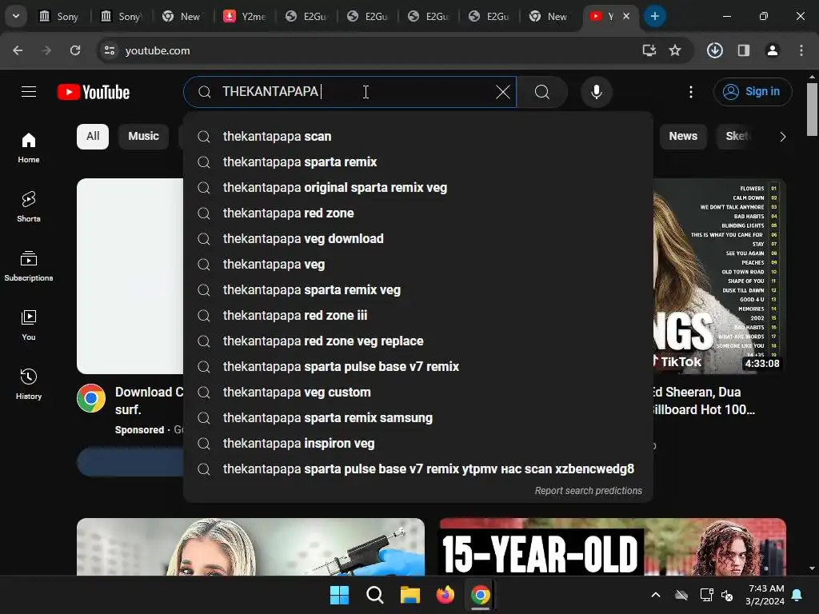Click the magnifier search button

coord(541,92)
